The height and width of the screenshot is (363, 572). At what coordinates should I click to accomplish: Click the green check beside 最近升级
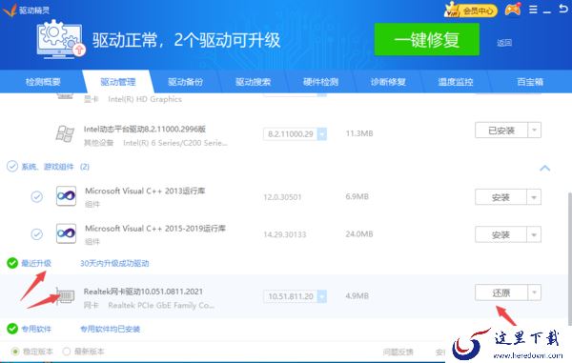click(12, 263)
